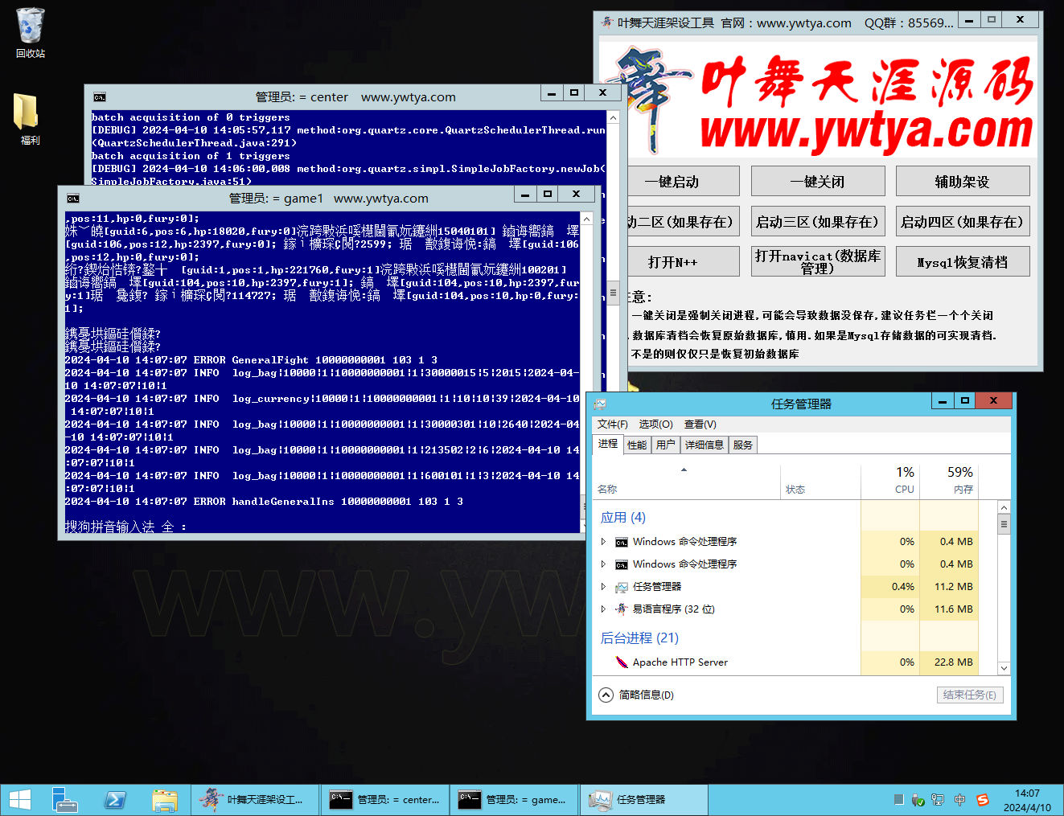Open the Recycle Bin desktop icon
The height and width of the screenshot is (816, 1064).
pos(30,33)
